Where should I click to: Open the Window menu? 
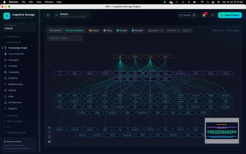tap(49, 2)
